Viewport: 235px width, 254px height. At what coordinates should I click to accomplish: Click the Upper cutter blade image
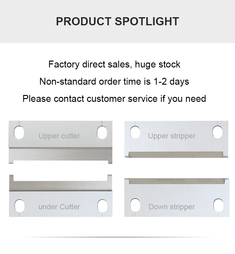pos(60,142)
